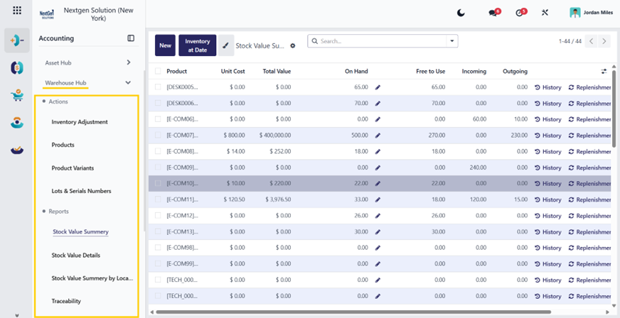This screenshot has width=620, height=318.
Task: Open the activities clock icon
Action: pyautogui.click(x=520, y=13)
